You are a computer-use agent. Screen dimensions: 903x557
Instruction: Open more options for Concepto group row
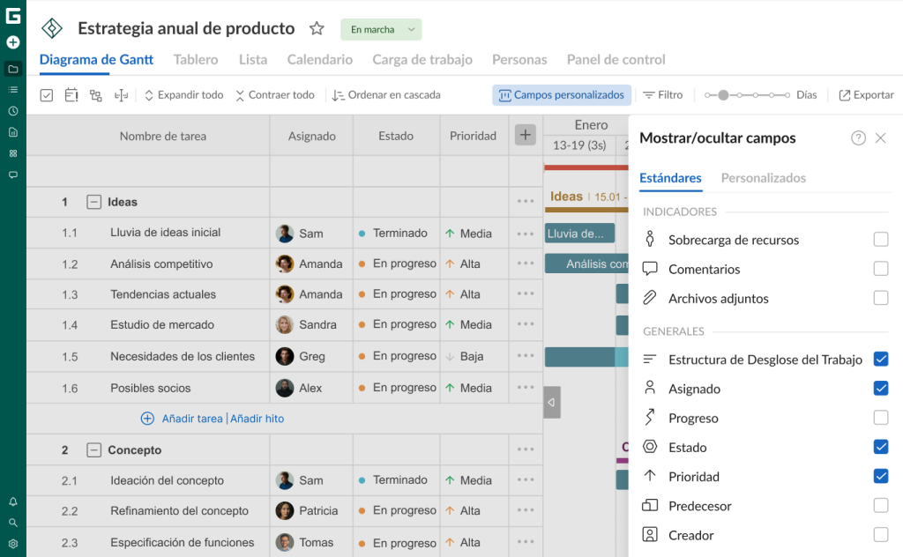[526, 449]
